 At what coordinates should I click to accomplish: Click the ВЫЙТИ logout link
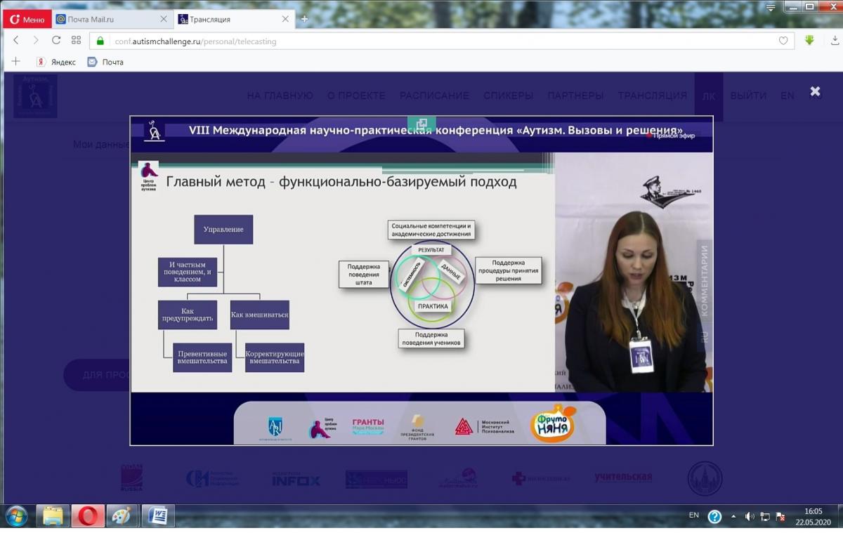(748, 96)
